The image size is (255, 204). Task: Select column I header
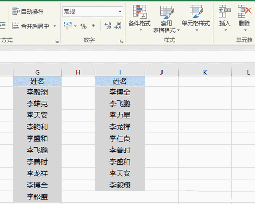(120, 72)
